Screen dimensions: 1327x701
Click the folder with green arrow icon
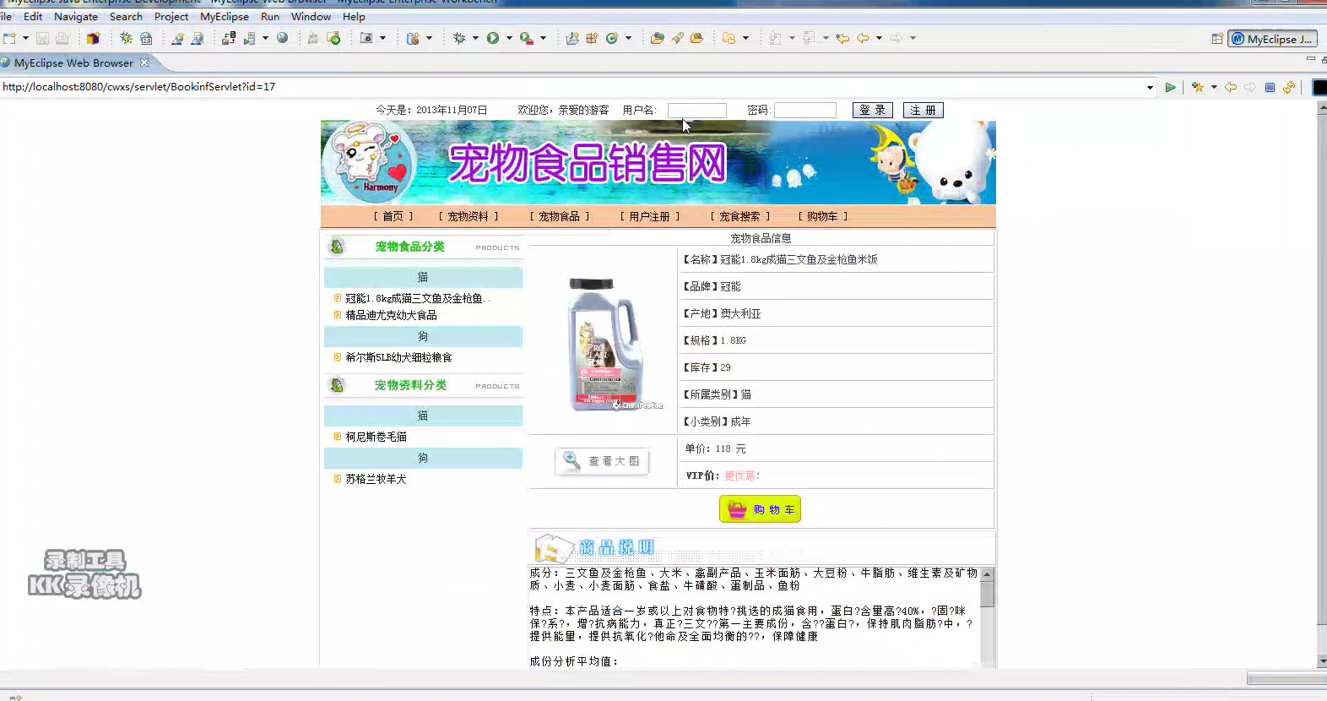point(333,38)
